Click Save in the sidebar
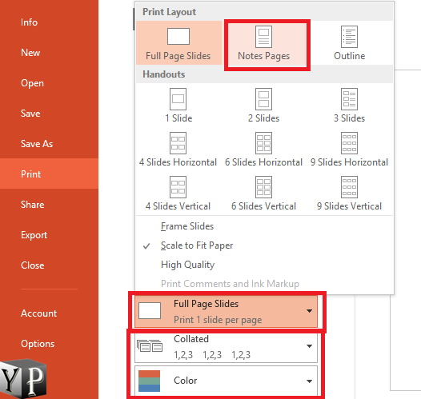The width and height of the screenshot is (421, 399). pyautogui.click(x=49, y=114)
